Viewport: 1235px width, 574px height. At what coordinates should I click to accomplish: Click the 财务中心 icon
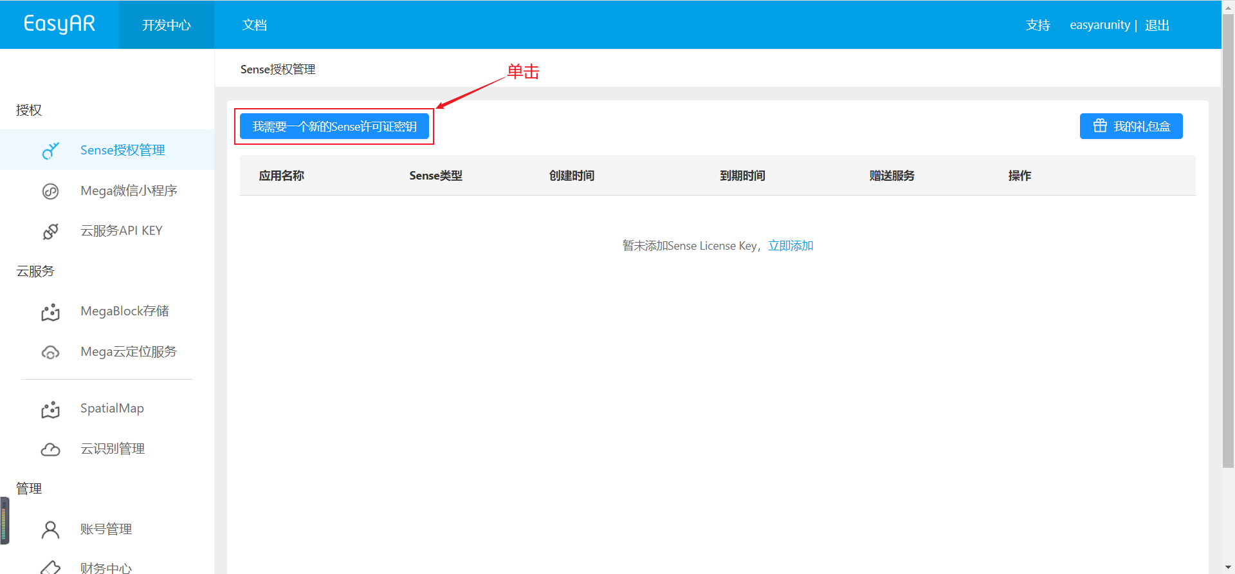click(x=50, y=567)
